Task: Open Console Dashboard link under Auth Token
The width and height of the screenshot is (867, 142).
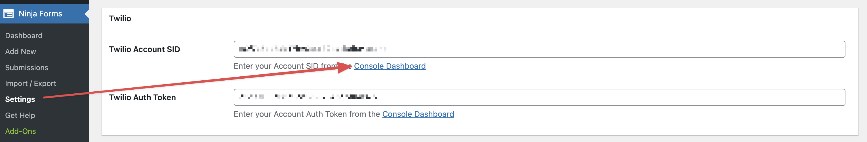Action: pos(418,114)
